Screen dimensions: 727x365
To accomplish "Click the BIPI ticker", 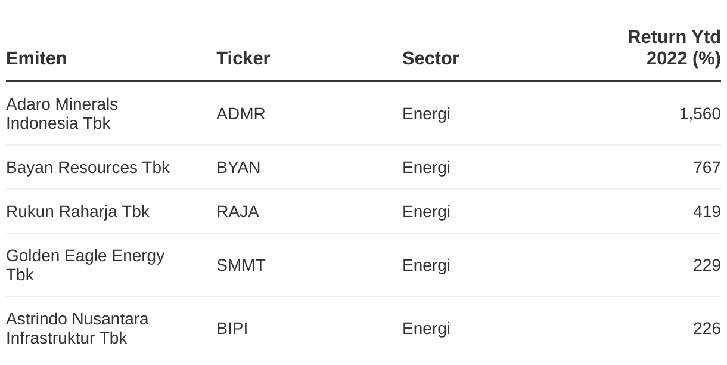I will (x=232, y=329).
